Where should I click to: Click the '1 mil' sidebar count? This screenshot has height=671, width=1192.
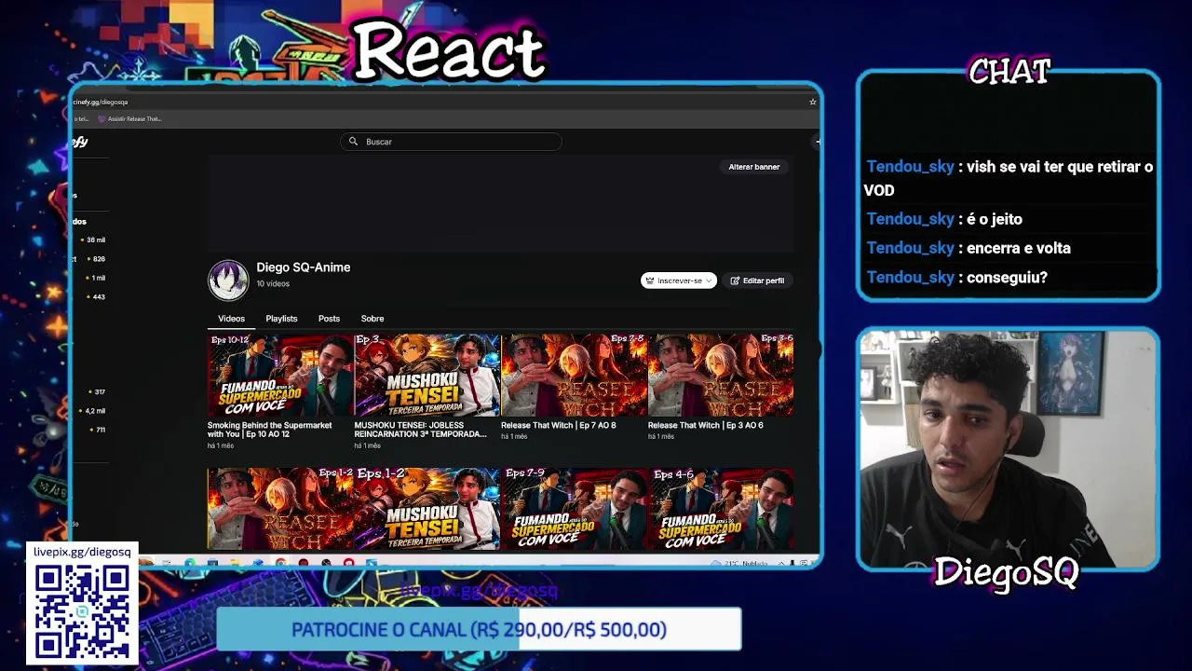[x=99, y=278]
